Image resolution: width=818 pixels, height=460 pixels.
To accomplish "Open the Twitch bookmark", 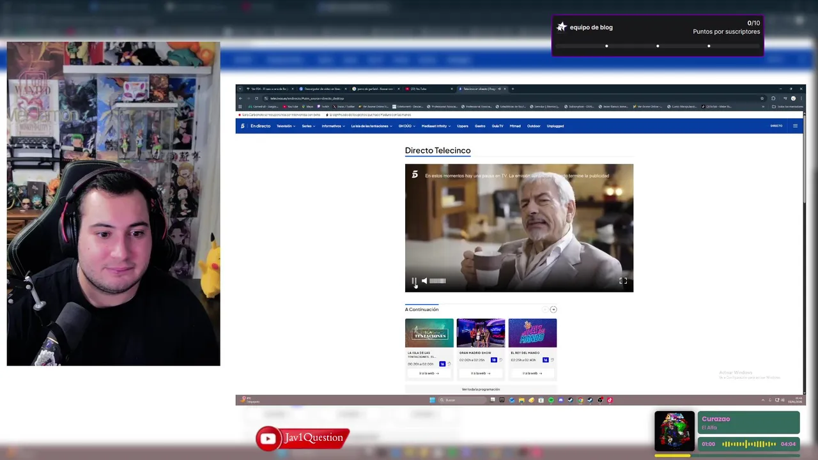I will tap(323, 107).
